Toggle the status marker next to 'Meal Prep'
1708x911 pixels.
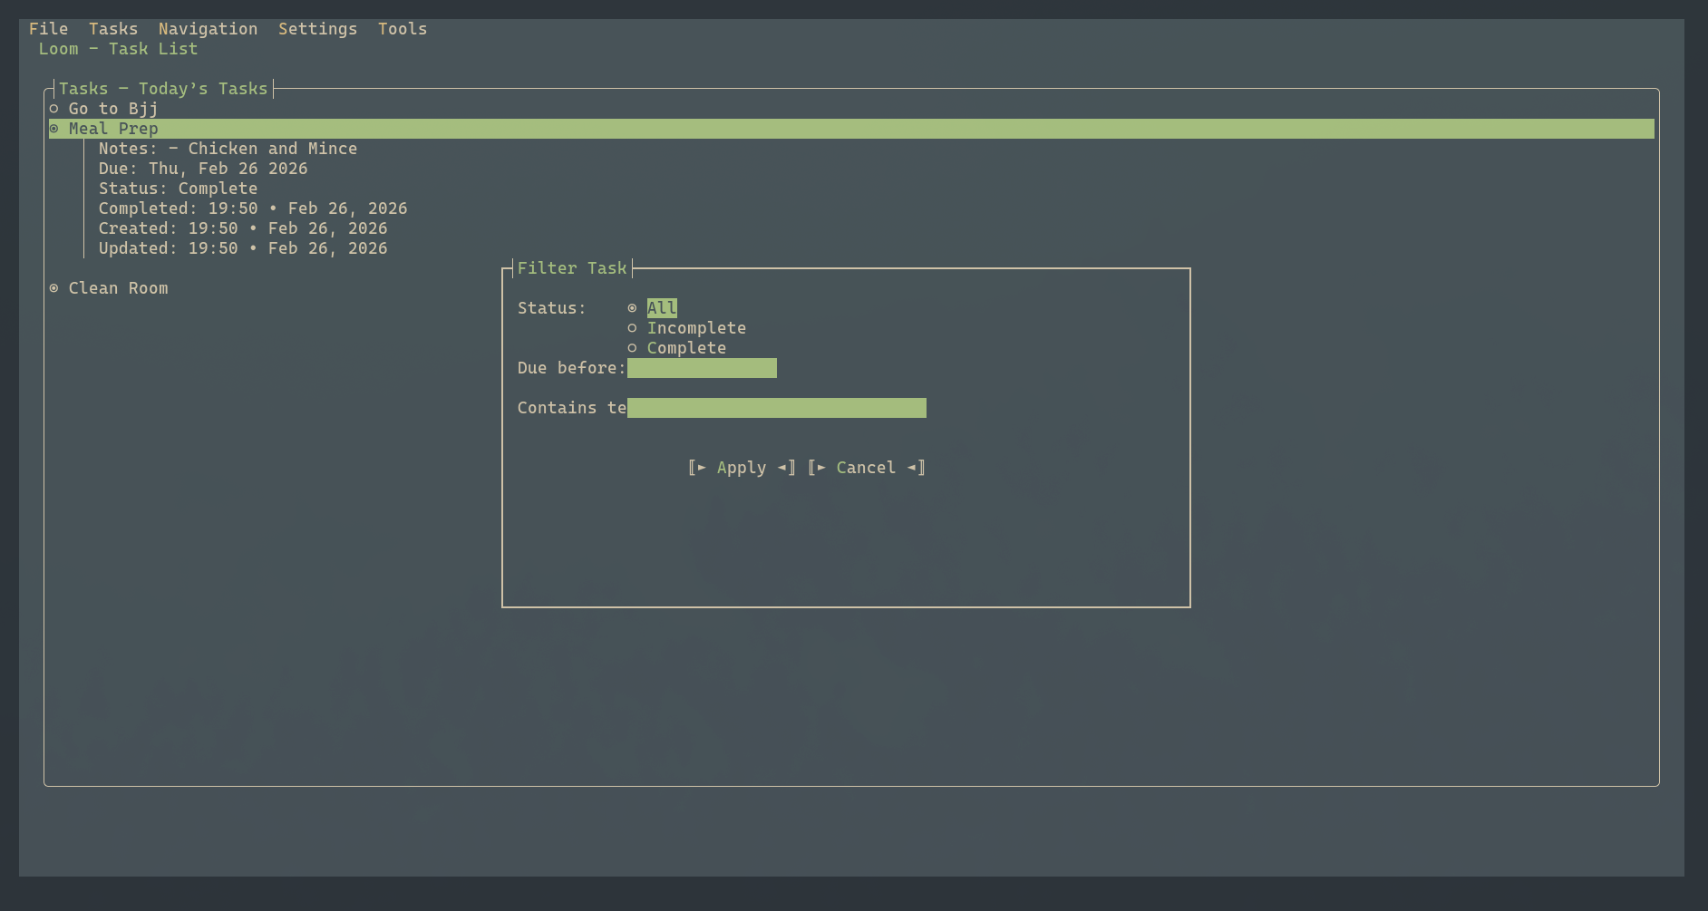coord(53,128)
